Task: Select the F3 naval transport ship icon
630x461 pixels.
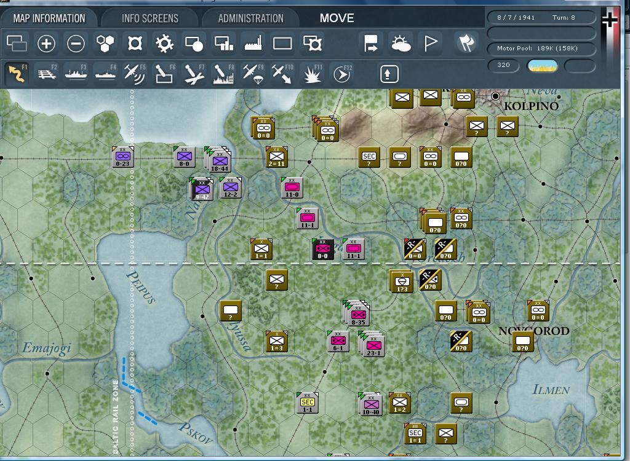Action: click(76, 74)
